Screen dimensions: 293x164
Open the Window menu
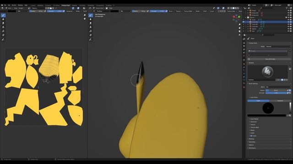pos(20,5)
